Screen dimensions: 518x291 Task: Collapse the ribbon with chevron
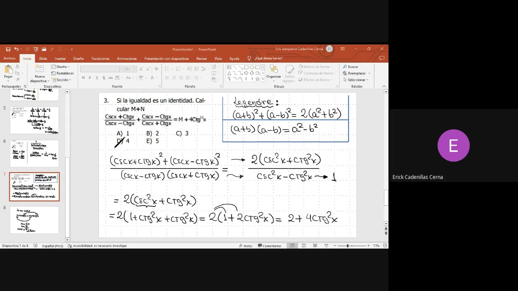click(x=384, y=86)
